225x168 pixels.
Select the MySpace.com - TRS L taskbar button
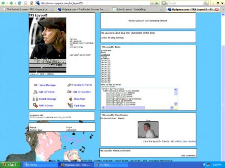pyautogui.click(x=76, y=165)
